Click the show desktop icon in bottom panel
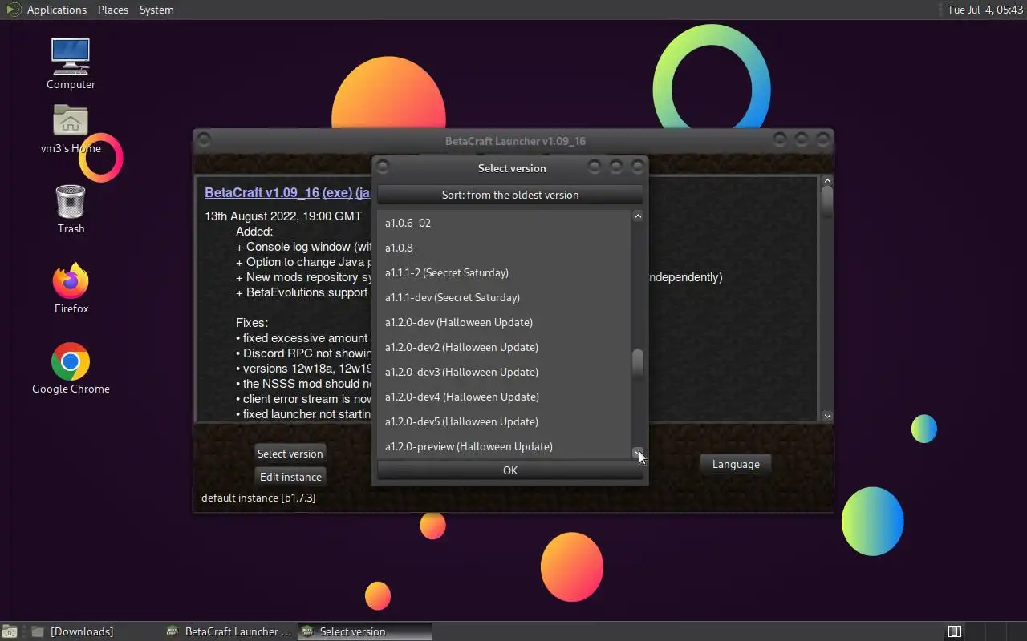The width and height of the screenshot is (1027, 641). point(9,631)
